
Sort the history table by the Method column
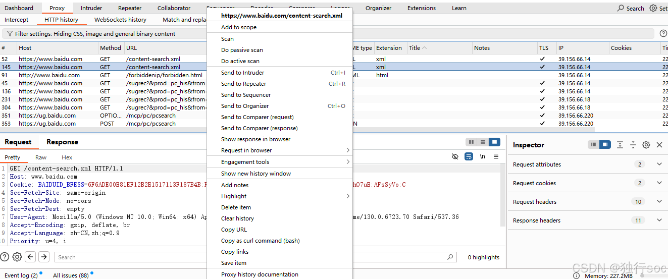coord(111,48)
